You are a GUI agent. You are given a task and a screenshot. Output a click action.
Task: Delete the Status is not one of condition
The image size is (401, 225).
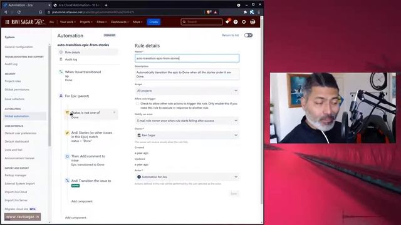tap(114, 112)
